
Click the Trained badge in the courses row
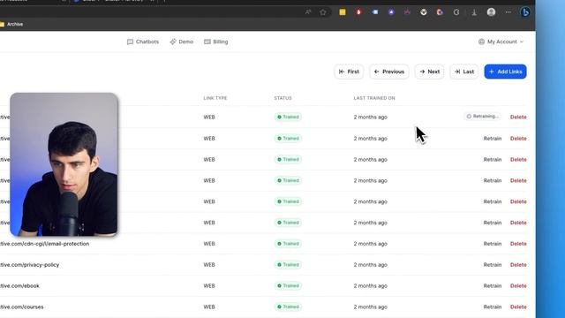288,307
